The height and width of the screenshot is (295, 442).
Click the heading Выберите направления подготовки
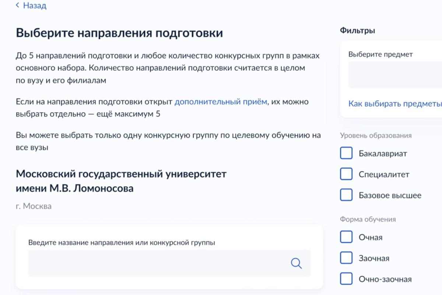[x=119, y=33]
